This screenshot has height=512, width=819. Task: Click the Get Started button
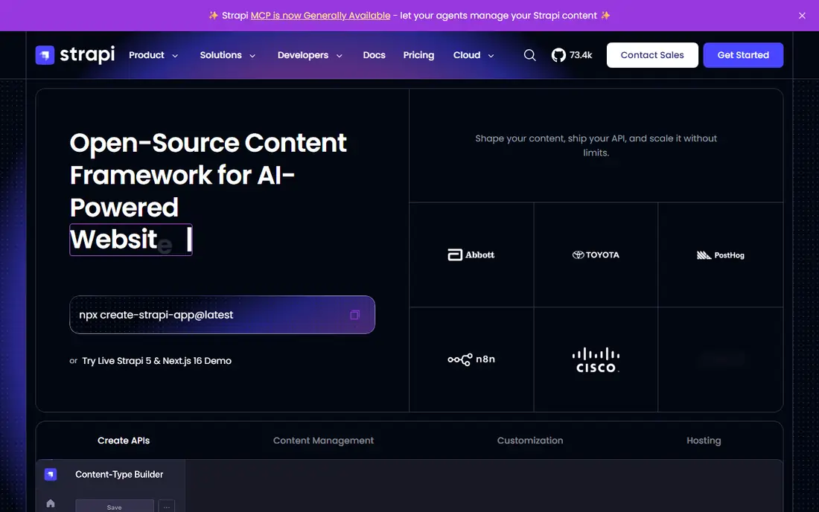pyautogui.click(x=743, y=55)
